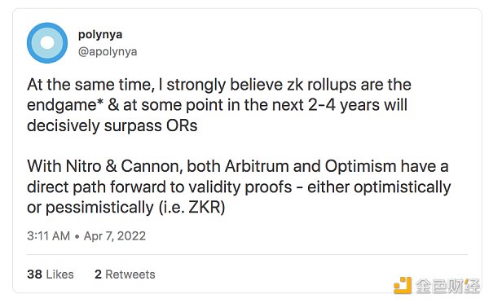Open polynya's profile avatar
489x303 pixels.
click(x=47, y=42)
